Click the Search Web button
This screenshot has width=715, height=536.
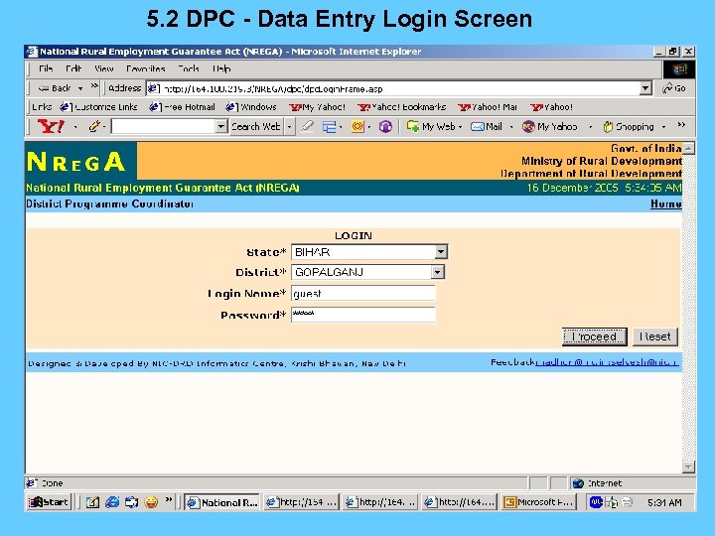coord(256,127)
